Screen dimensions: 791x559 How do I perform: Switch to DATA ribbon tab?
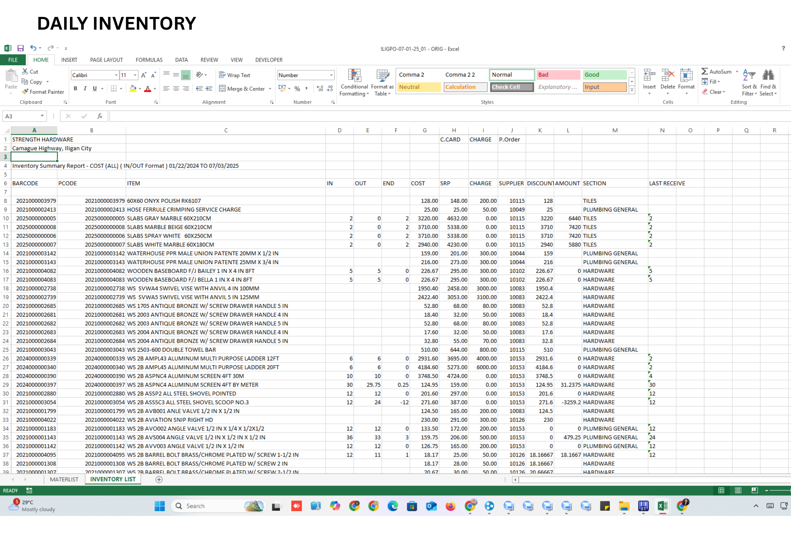tap(182, 60)
